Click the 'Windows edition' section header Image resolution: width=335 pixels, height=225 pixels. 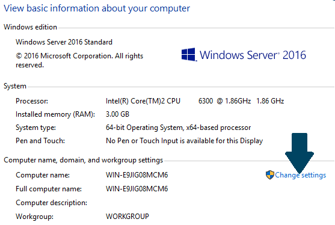tap(30, 27)
